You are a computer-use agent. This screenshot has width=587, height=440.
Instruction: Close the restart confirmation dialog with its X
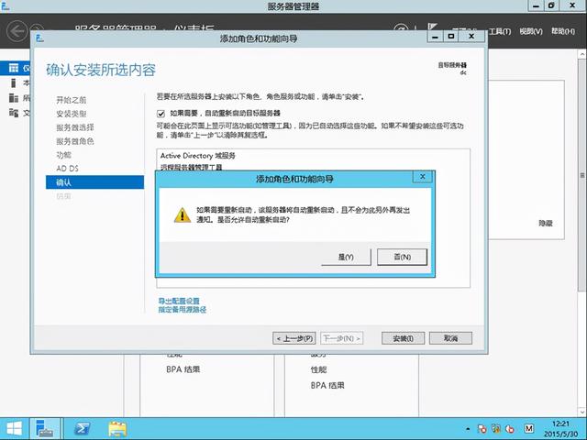(422, 177)
